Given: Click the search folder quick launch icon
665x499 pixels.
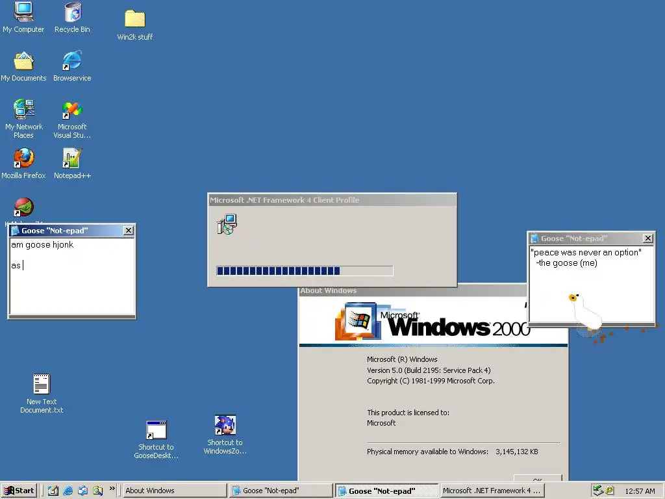Looking at the screenshot, I should pos(97,491).
